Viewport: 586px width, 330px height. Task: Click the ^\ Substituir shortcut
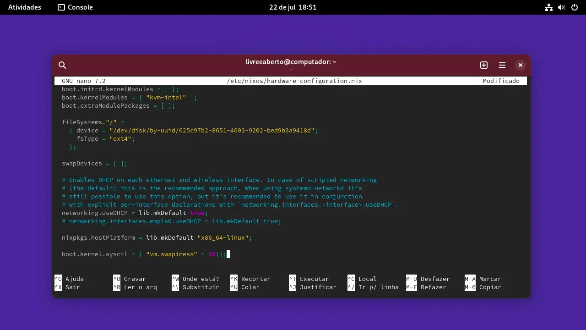195,287
